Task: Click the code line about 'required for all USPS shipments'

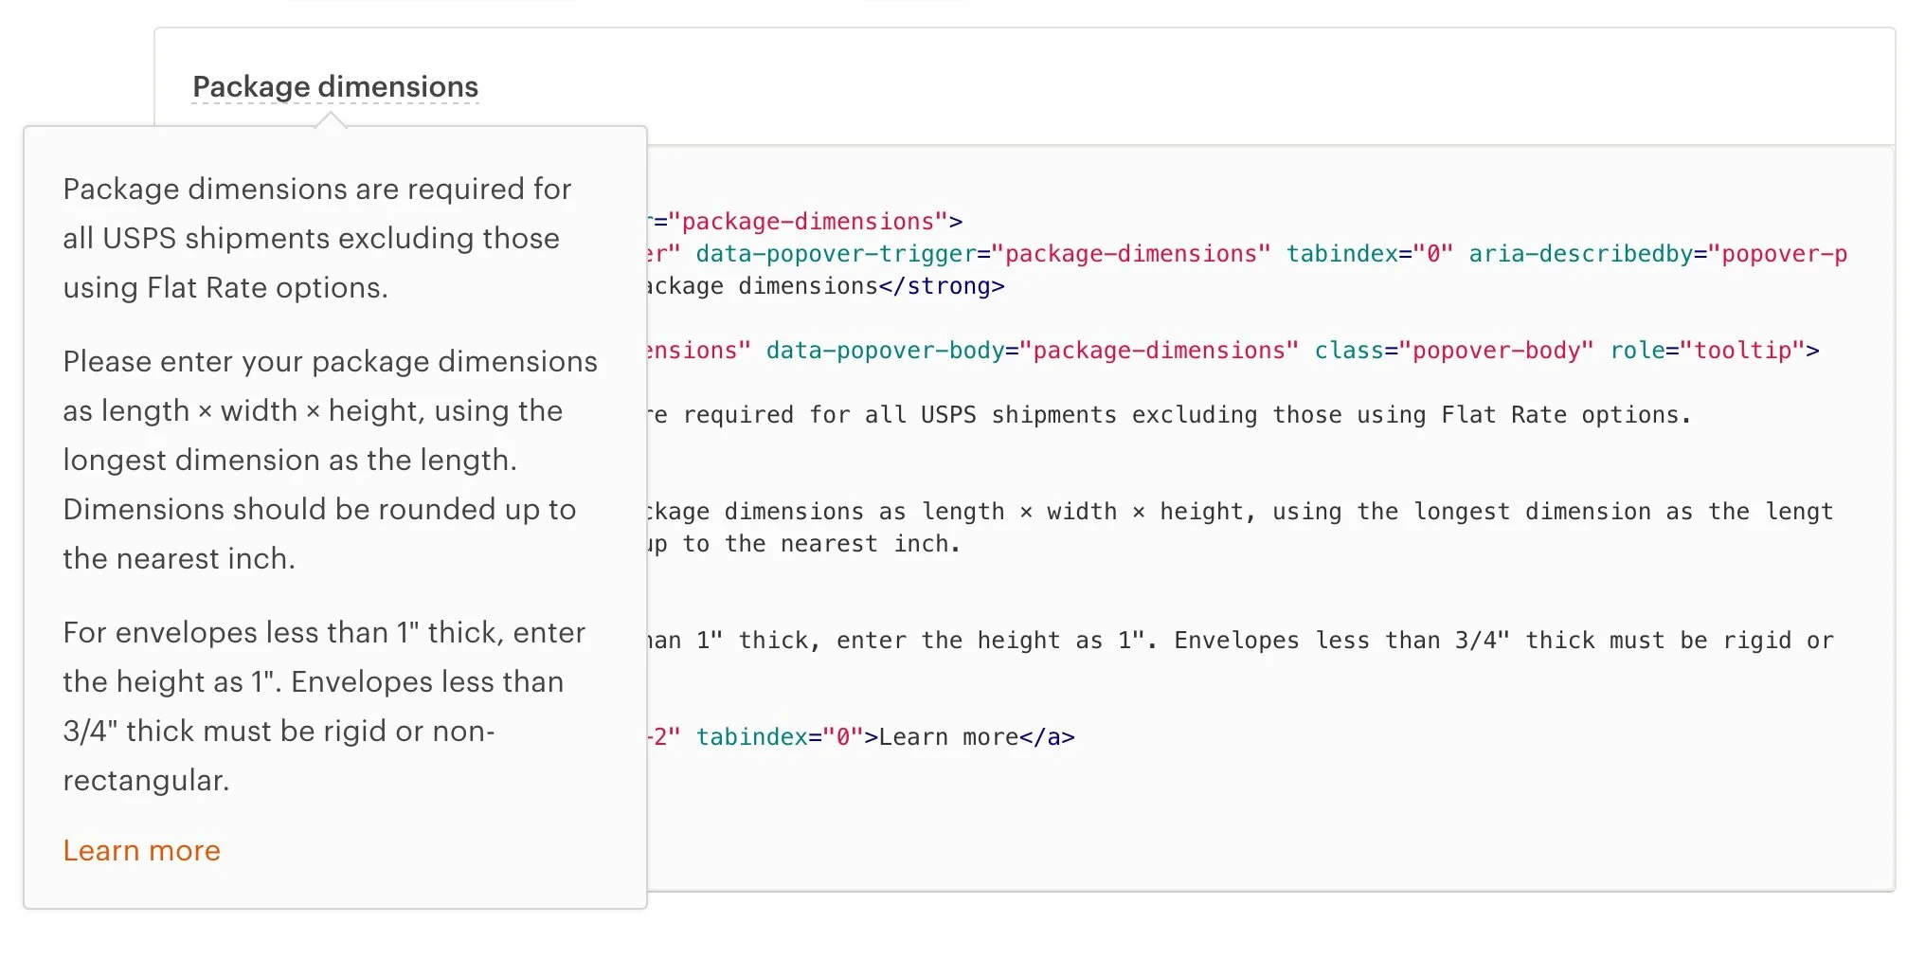Action: coord(1170,414)
